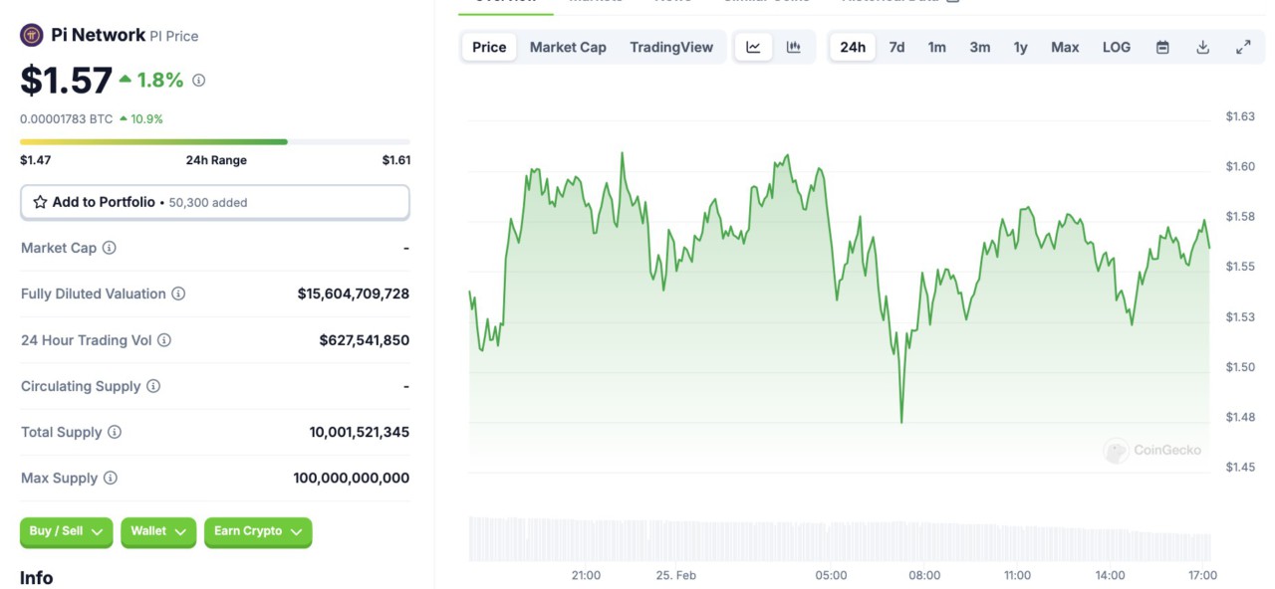Screen dimensions: 1275x589
Task: Click info icon next to Market Cap
Action: (110, 248)
